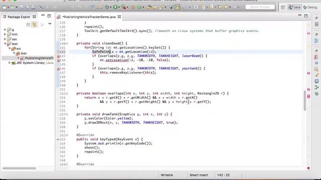Open the Problems view icon in right trim
Screen dimensions: 321x180
[316, 57]
